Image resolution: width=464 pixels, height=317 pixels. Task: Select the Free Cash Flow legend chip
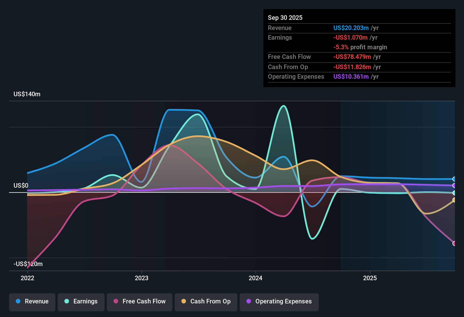click(x=139, y=301)
